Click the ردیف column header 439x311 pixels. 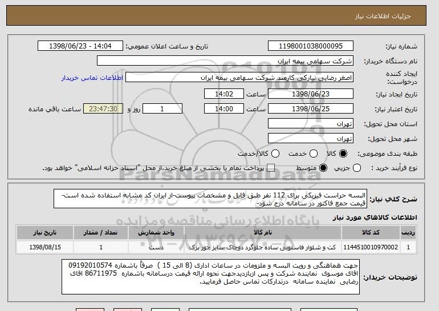coord(408,233)
